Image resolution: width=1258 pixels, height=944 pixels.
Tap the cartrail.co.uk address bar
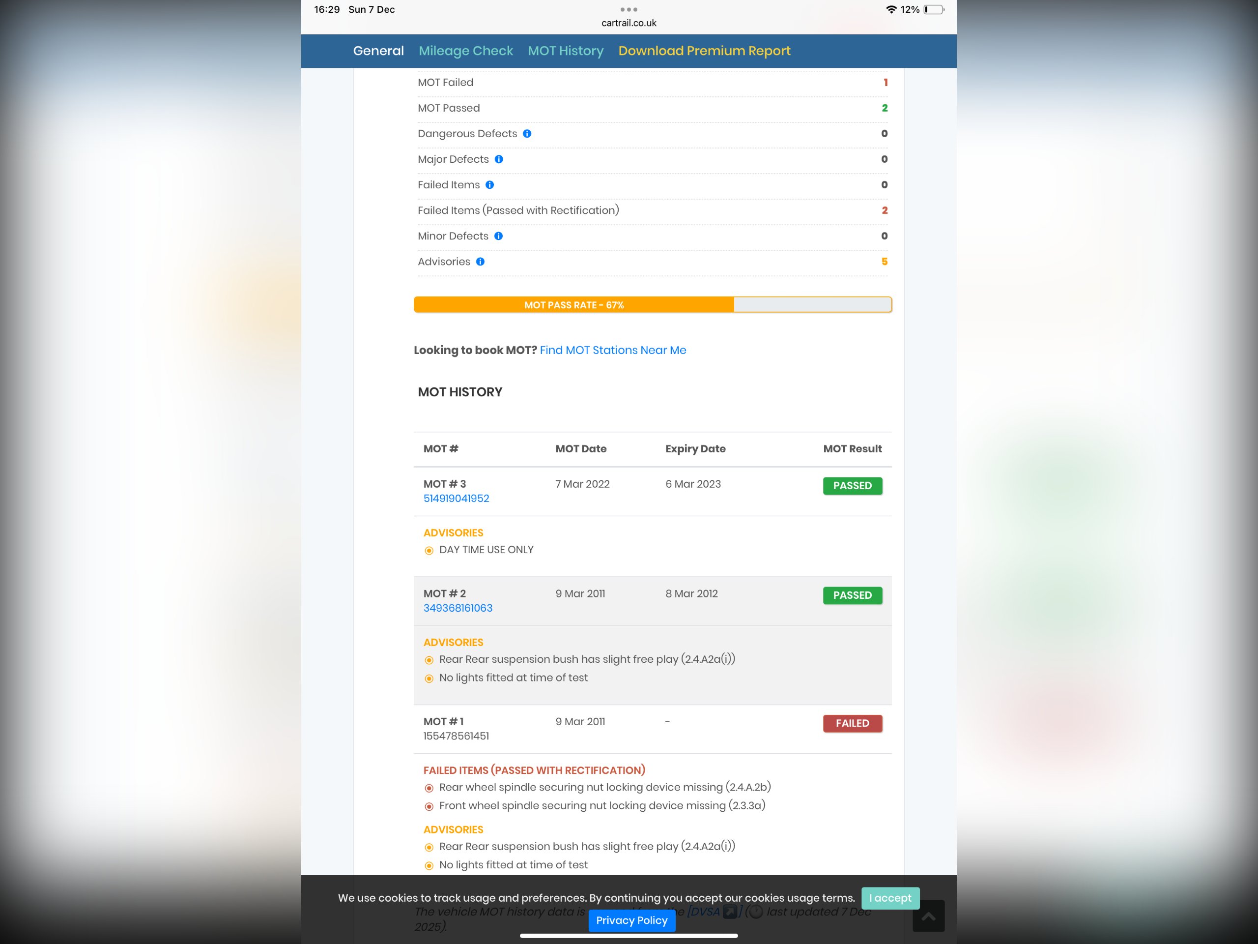[629, 23]
